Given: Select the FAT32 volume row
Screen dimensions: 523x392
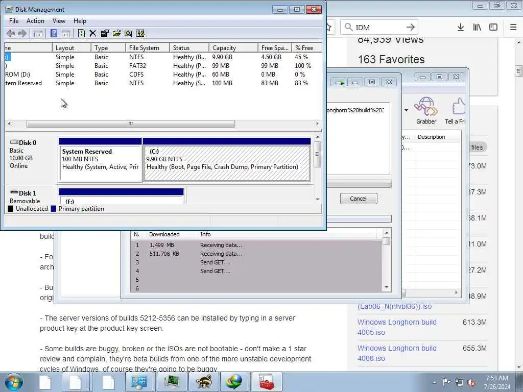Looking at the screenshot, I should click(163, 66).
